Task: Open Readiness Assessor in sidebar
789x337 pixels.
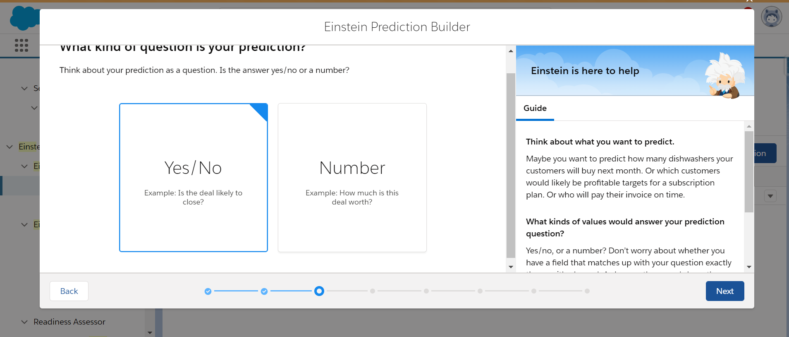Action: coord(69,322)
